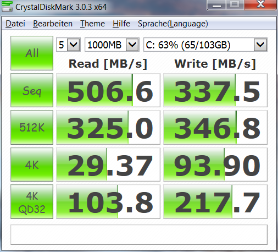Viewport: 278px width, 252px height.
Task: Open the Theme menu
Action: (x=92, y=24)
